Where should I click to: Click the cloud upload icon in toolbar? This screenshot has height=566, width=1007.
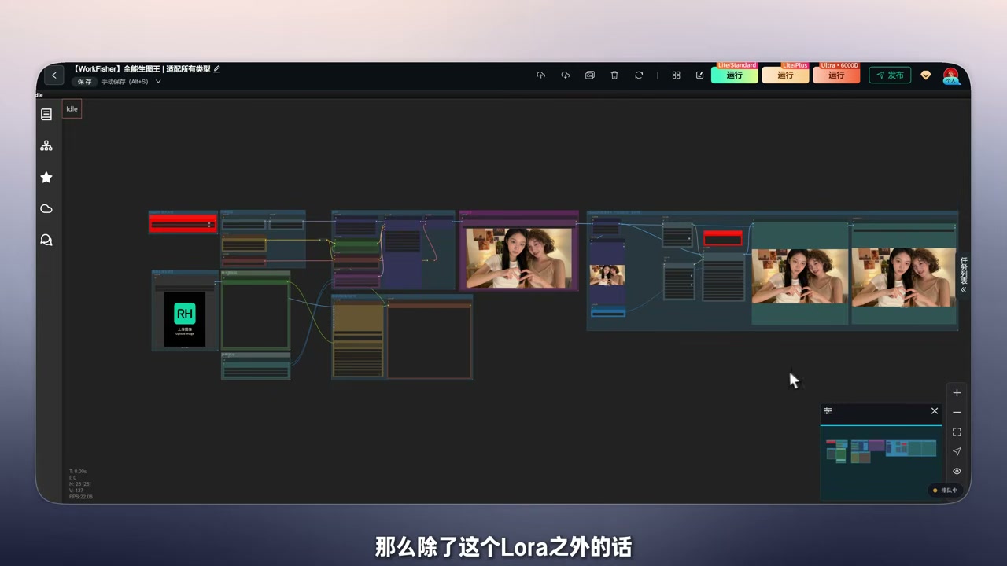(540, 75)
